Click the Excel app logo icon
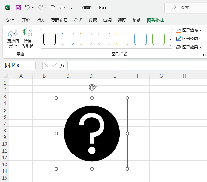Screen dimensions: 207x182 tap(8, 8)
